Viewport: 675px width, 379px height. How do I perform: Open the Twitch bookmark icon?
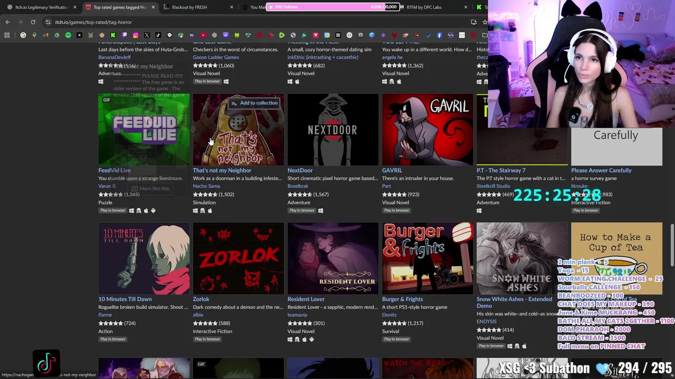point(124,35)
